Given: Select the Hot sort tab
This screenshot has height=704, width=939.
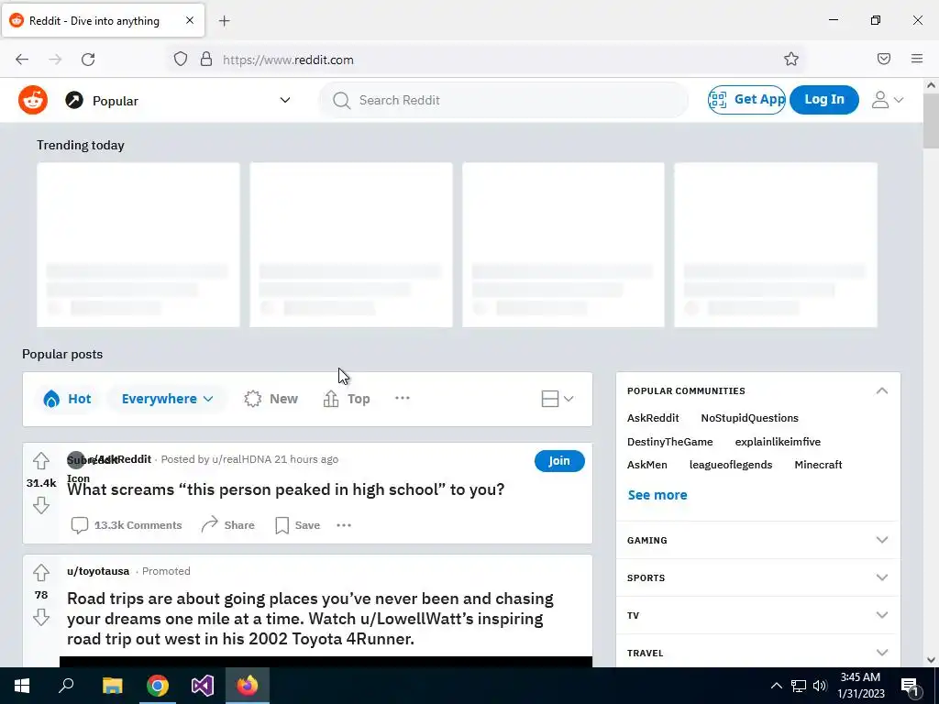Looking at the screenshot, I should (x=67, y=399).
